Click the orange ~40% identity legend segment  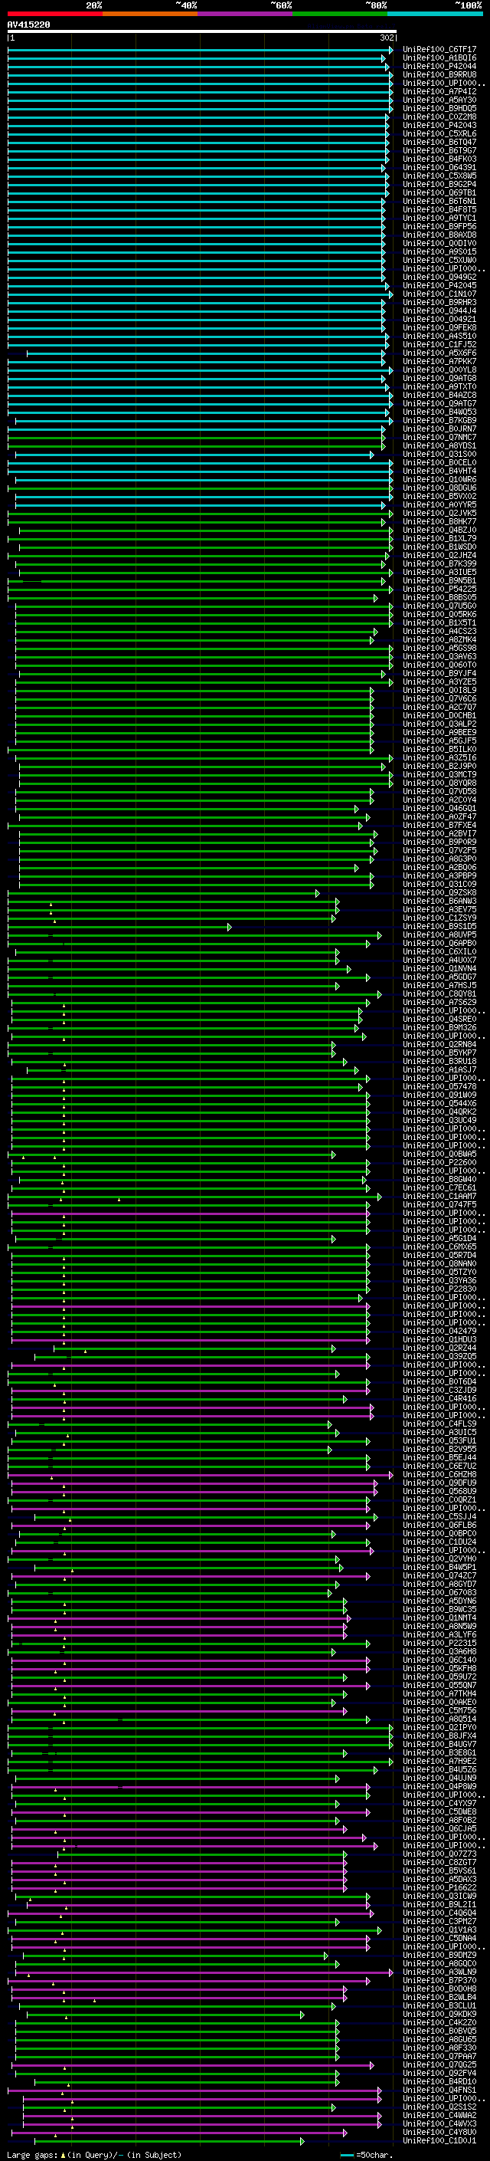[150, 15]
